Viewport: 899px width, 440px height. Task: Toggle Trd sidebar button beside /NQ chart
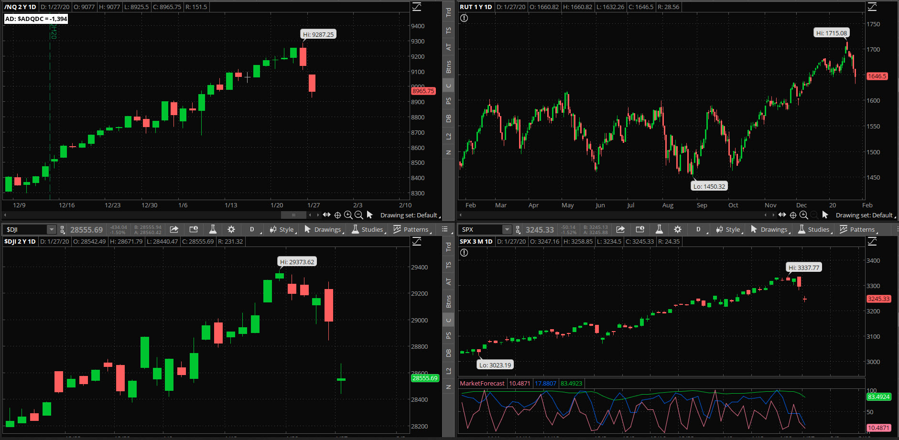coord(448,12)
